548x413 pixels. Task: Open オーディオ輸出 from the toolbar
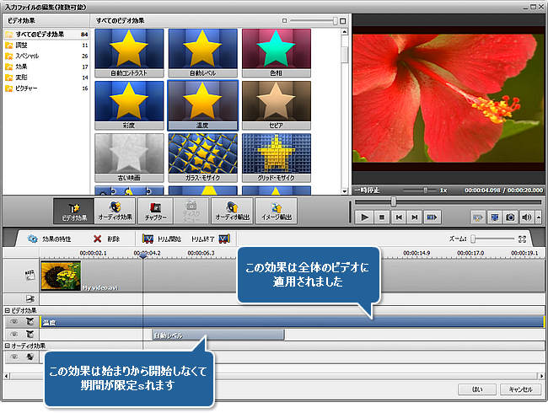(x=232, y=211)
